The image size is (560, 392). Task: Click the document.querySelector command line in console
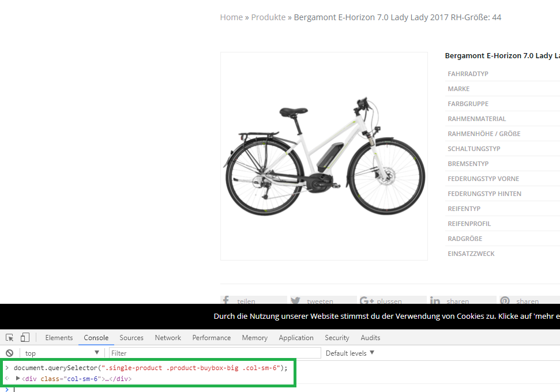[151, 368]
